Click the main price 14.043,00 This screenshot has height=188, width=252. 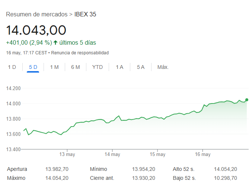[36, 30]
